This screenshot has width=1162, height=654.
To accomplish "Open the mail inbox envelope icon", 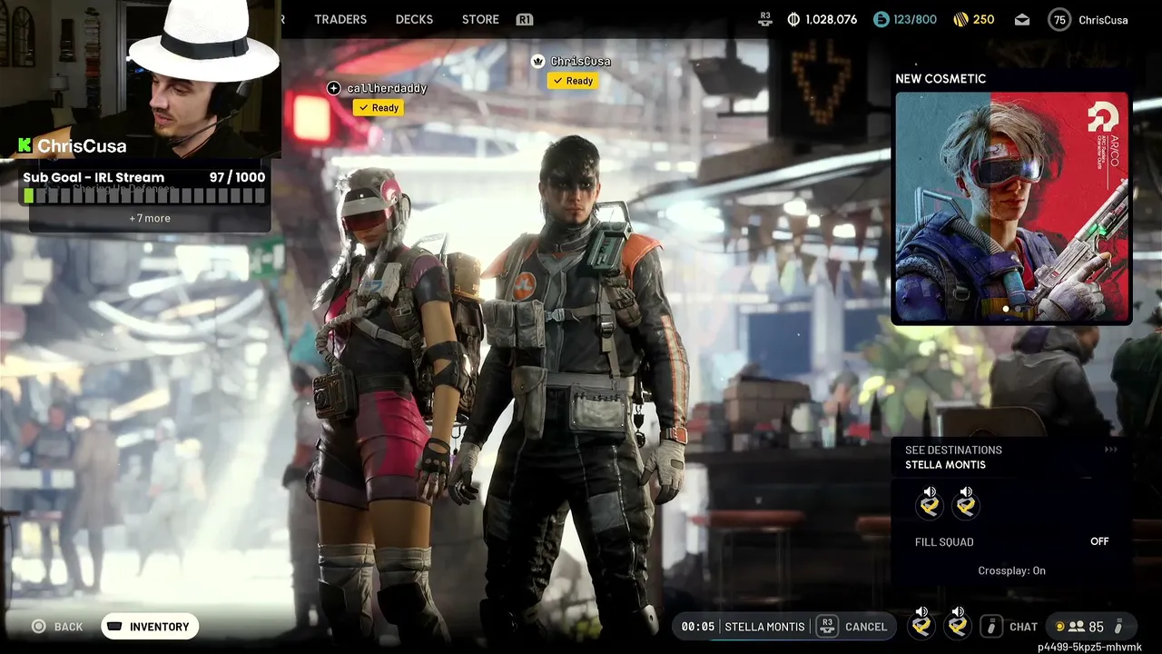I will point(1022,19).
